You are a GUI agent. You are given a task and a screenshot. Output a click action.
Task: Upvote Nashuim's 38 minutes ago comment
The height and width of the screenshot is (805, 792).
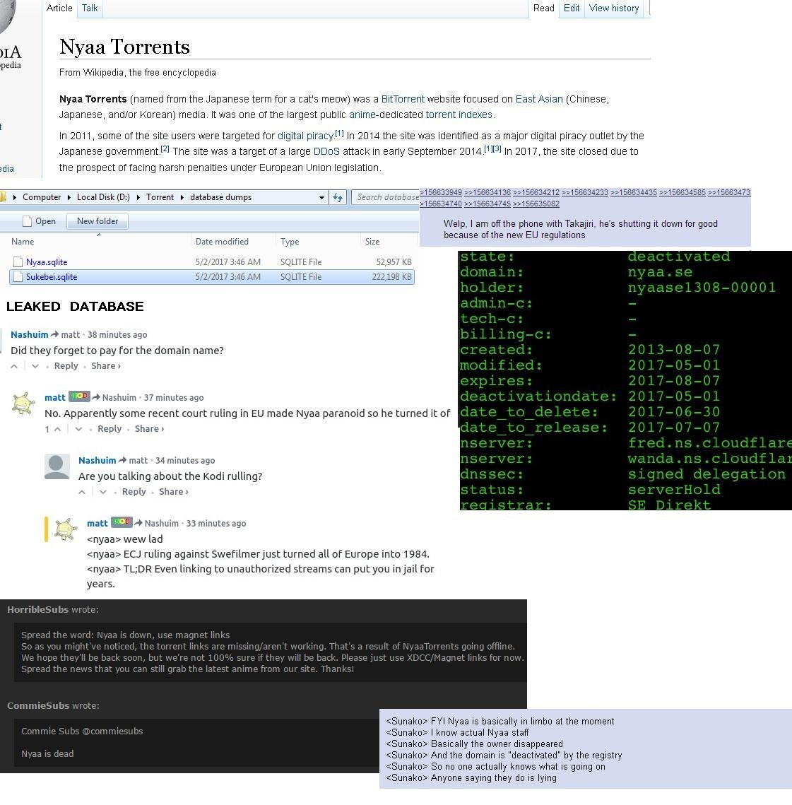(14, 366)
